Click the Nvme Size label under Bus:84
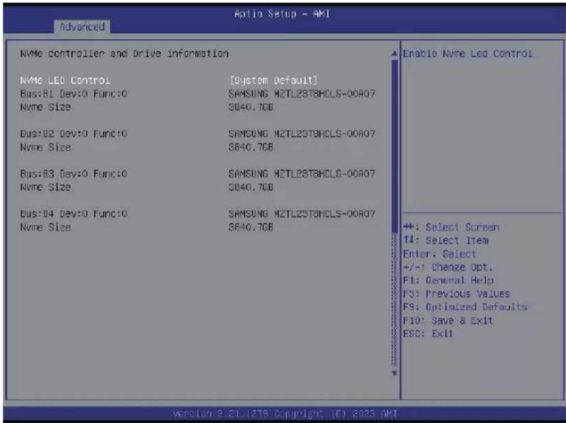Screen dimensions: 566x423 point(45,228)
